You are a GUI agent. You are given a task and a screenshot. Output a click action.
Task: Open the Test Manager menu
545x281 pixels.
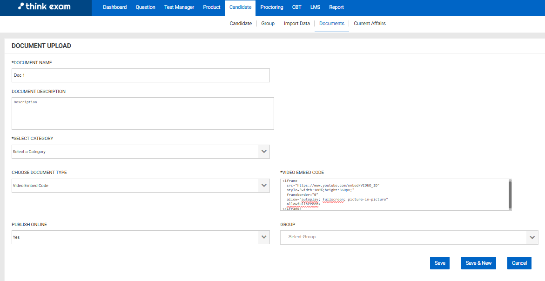[179, 7]
